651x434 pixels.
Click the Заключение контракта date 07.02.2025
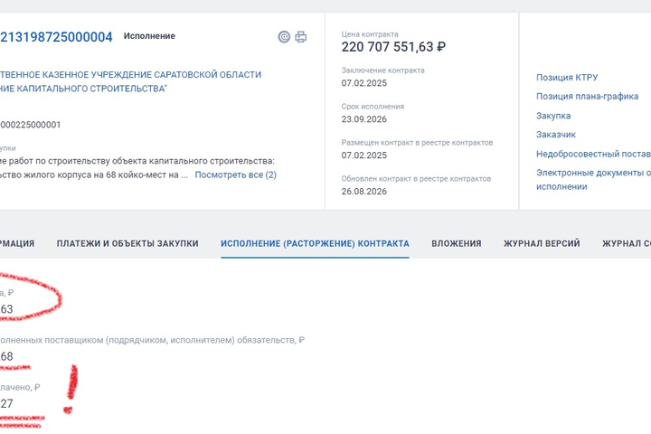[364, 83]
